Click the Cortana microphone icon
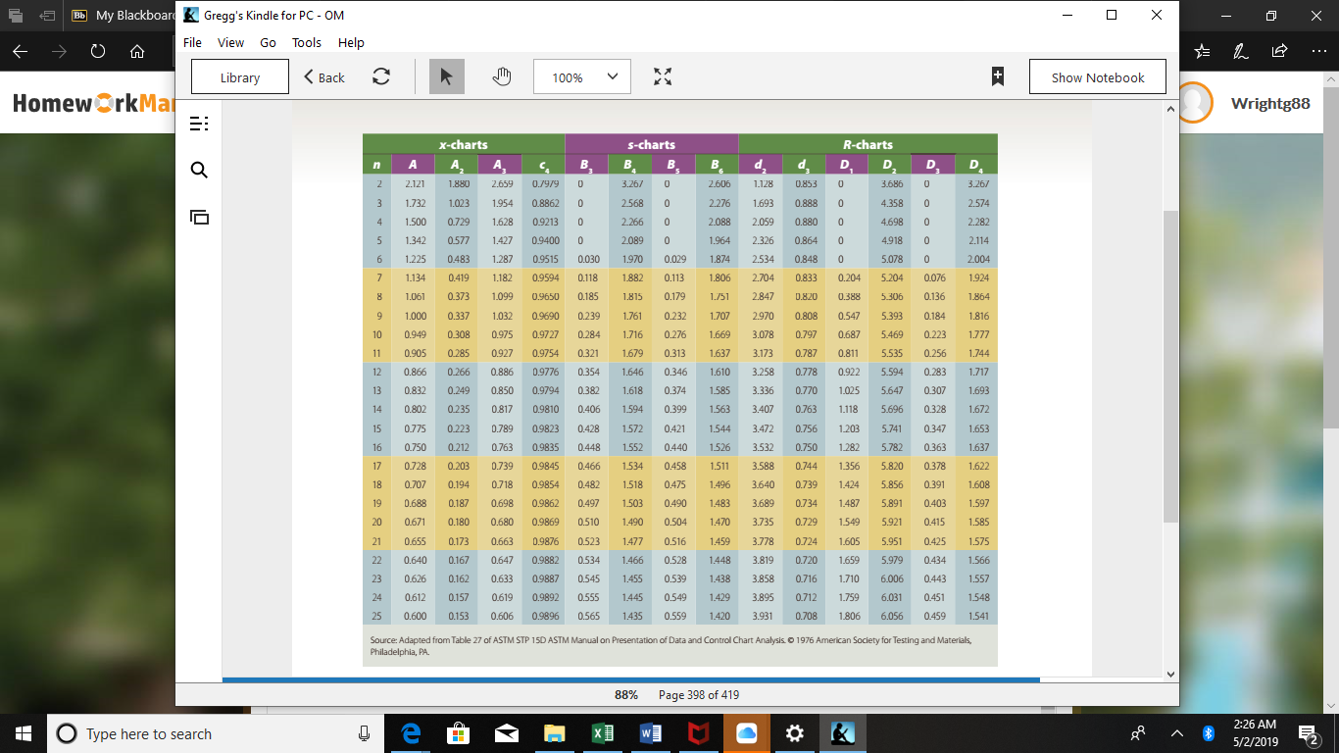 tap(364, 733)
